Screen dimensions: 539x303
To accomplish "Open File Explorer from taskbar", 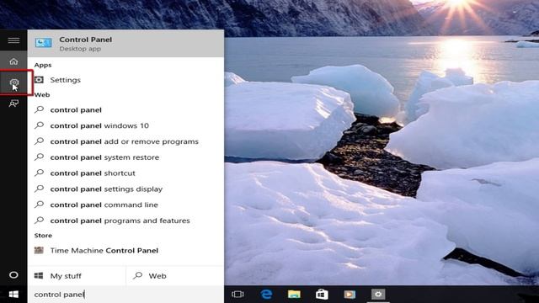I will point(294,295).
